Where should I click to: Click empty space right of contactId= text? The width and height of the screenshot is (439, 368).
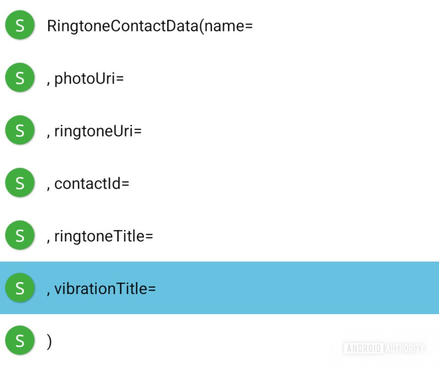(275, 184)
